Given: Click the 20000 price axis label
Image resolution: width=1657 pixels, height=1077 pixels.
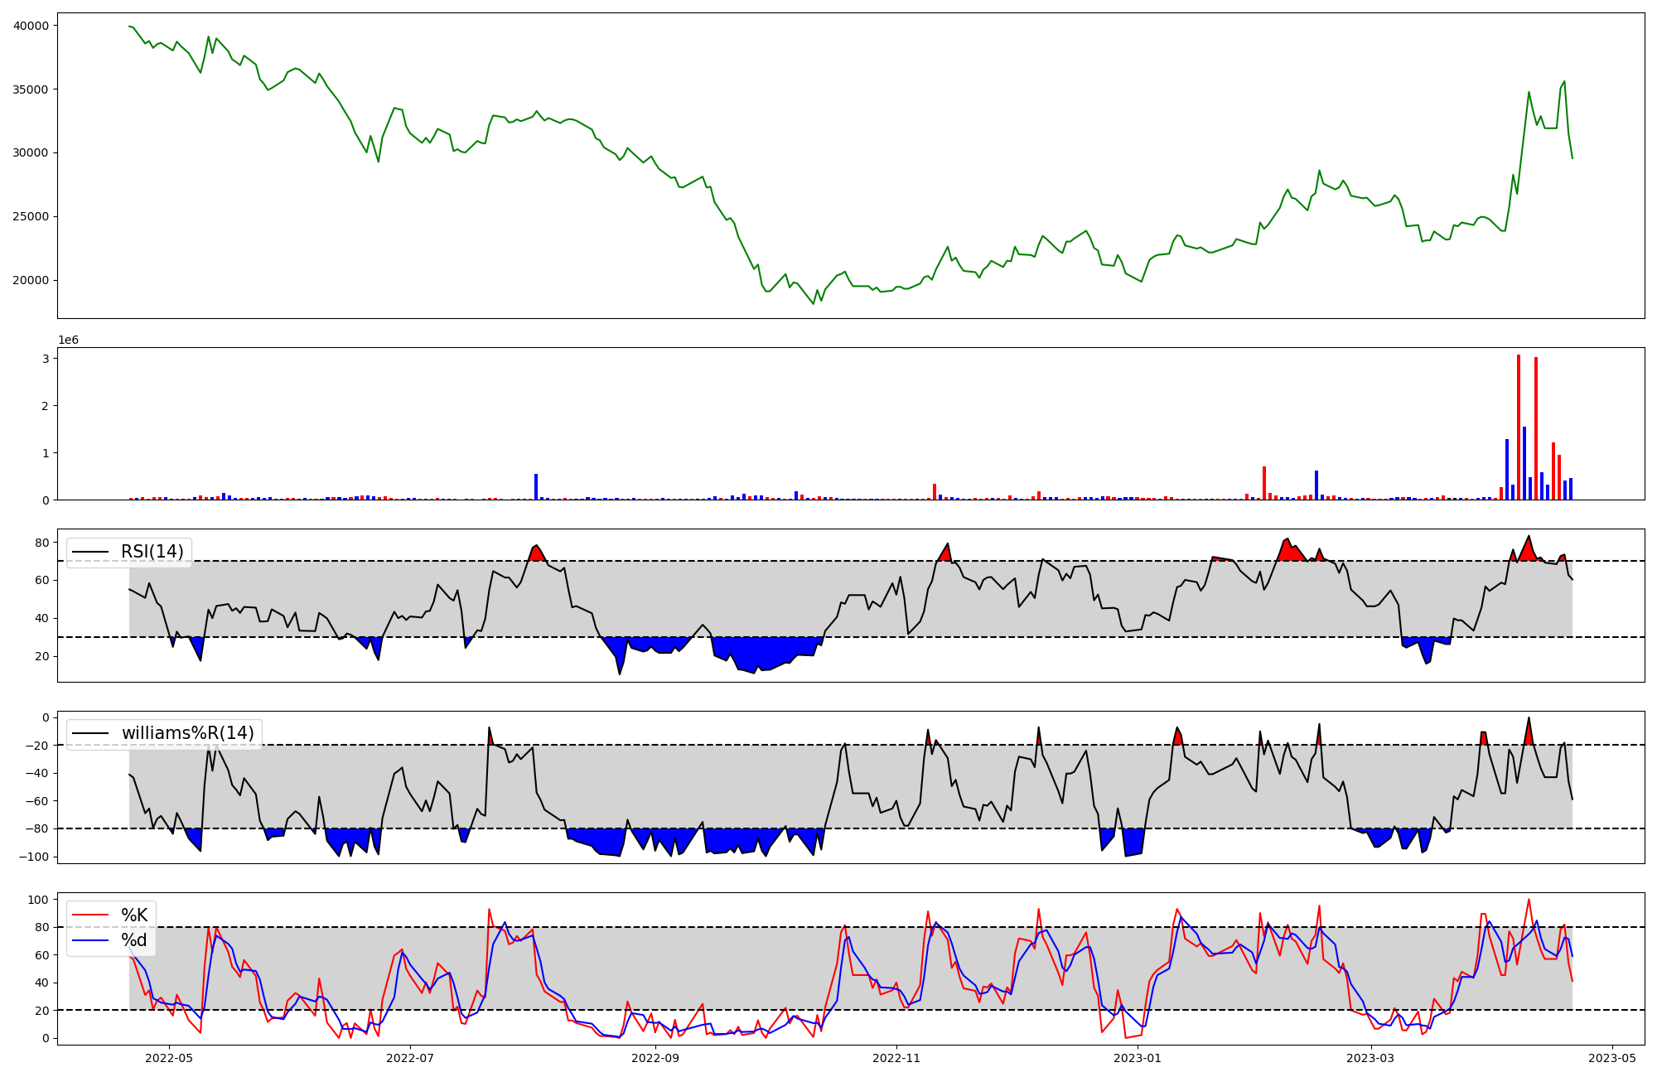Looking at the screenshot, I should (x=31, y=280).
